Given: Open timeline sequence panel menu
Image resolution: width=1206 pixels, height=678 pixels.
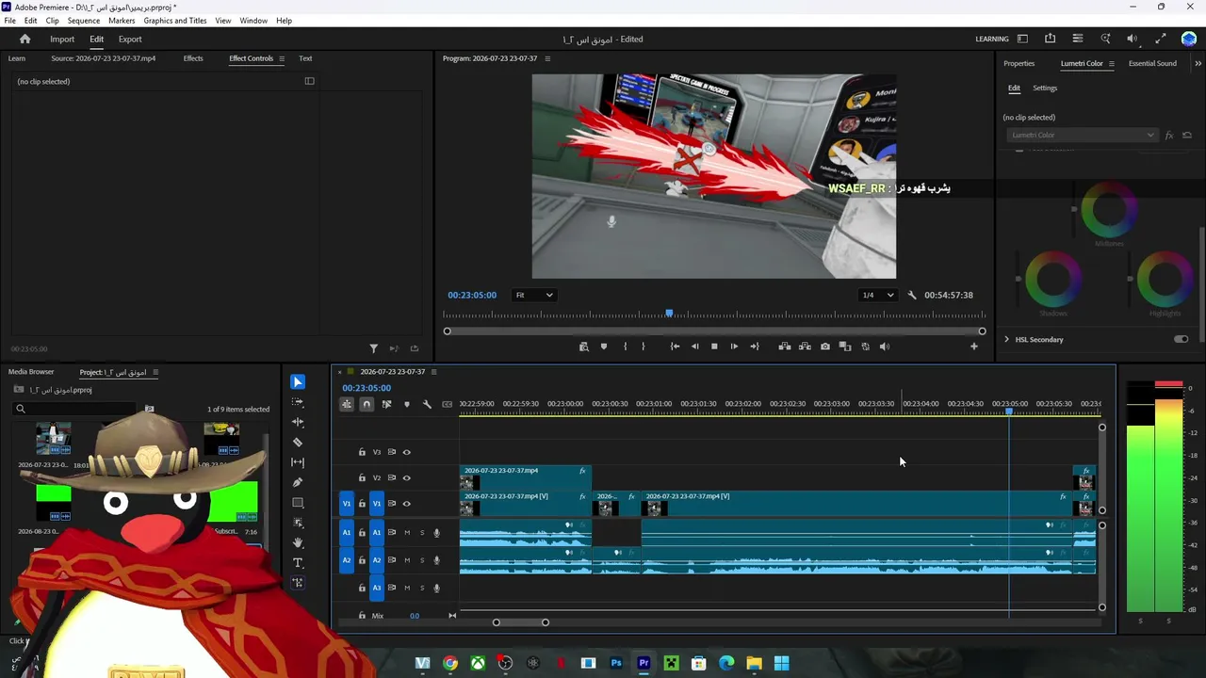Looking at the screenshot, I should tap(433, 372).
